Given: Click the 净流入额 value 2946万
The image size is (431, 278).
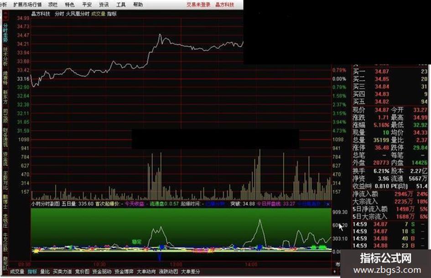Looking at the screenshot, I should [404, 194].
